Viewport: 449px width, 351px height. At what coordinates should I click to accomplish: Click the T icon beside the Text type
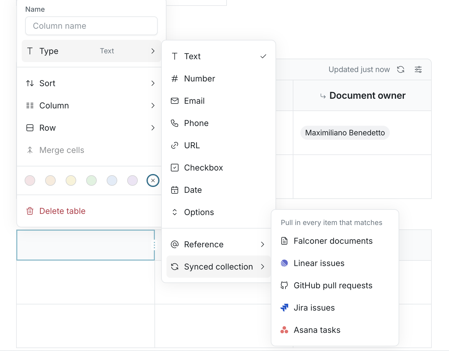175,56
